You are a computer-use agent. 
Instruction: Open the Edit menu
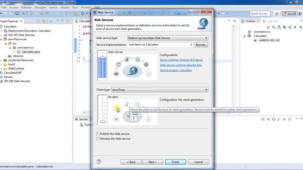point(4,8)
